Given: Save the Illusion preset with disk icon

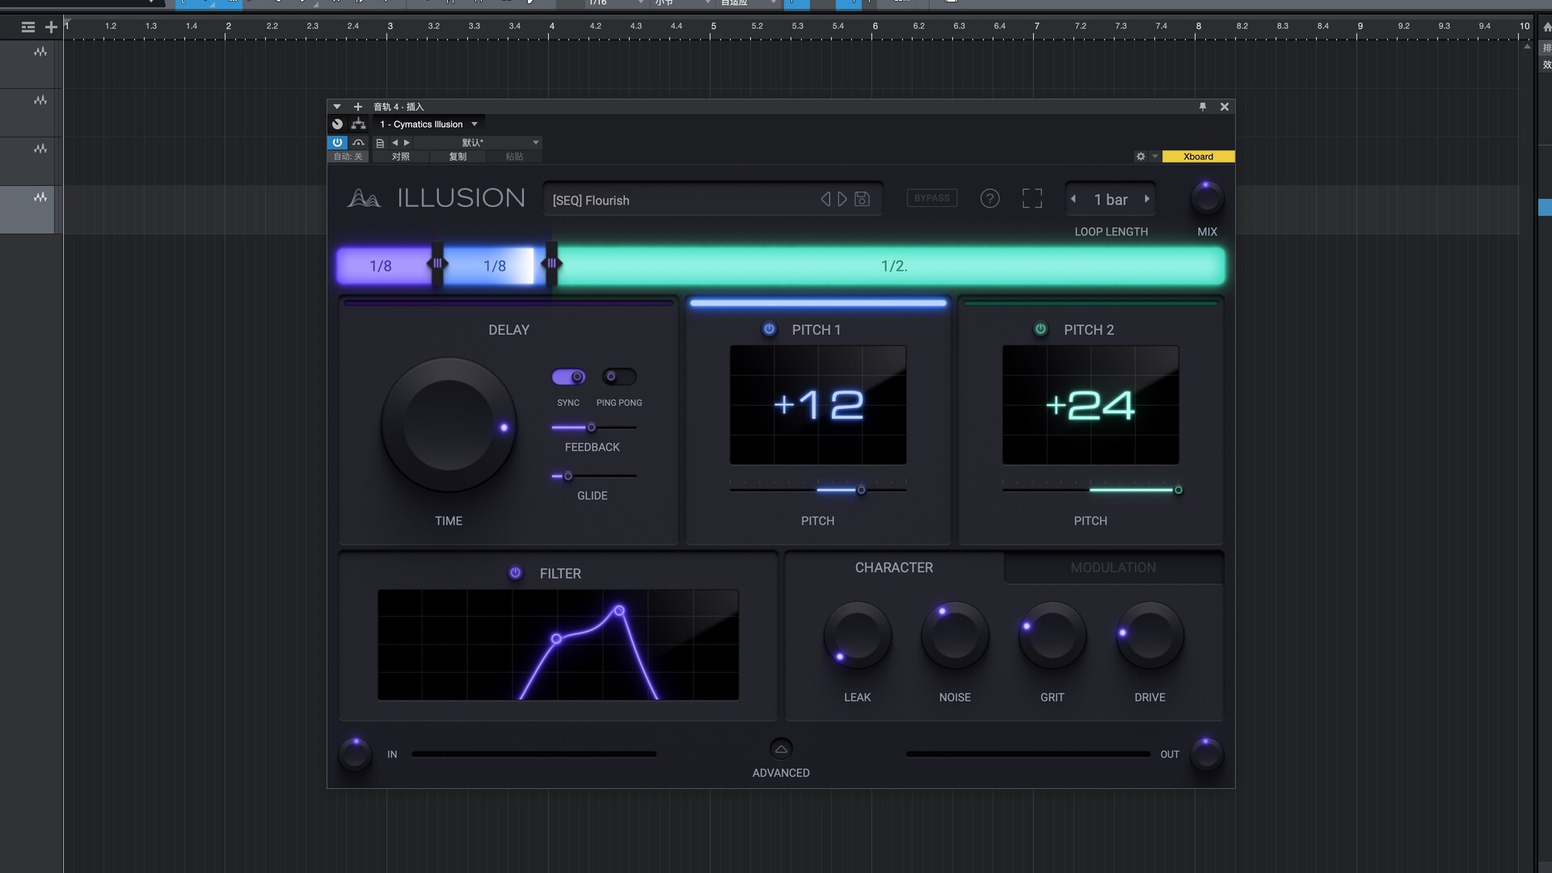Looking at the screenshot, I should pyautogui.click(x=862, y=199).
